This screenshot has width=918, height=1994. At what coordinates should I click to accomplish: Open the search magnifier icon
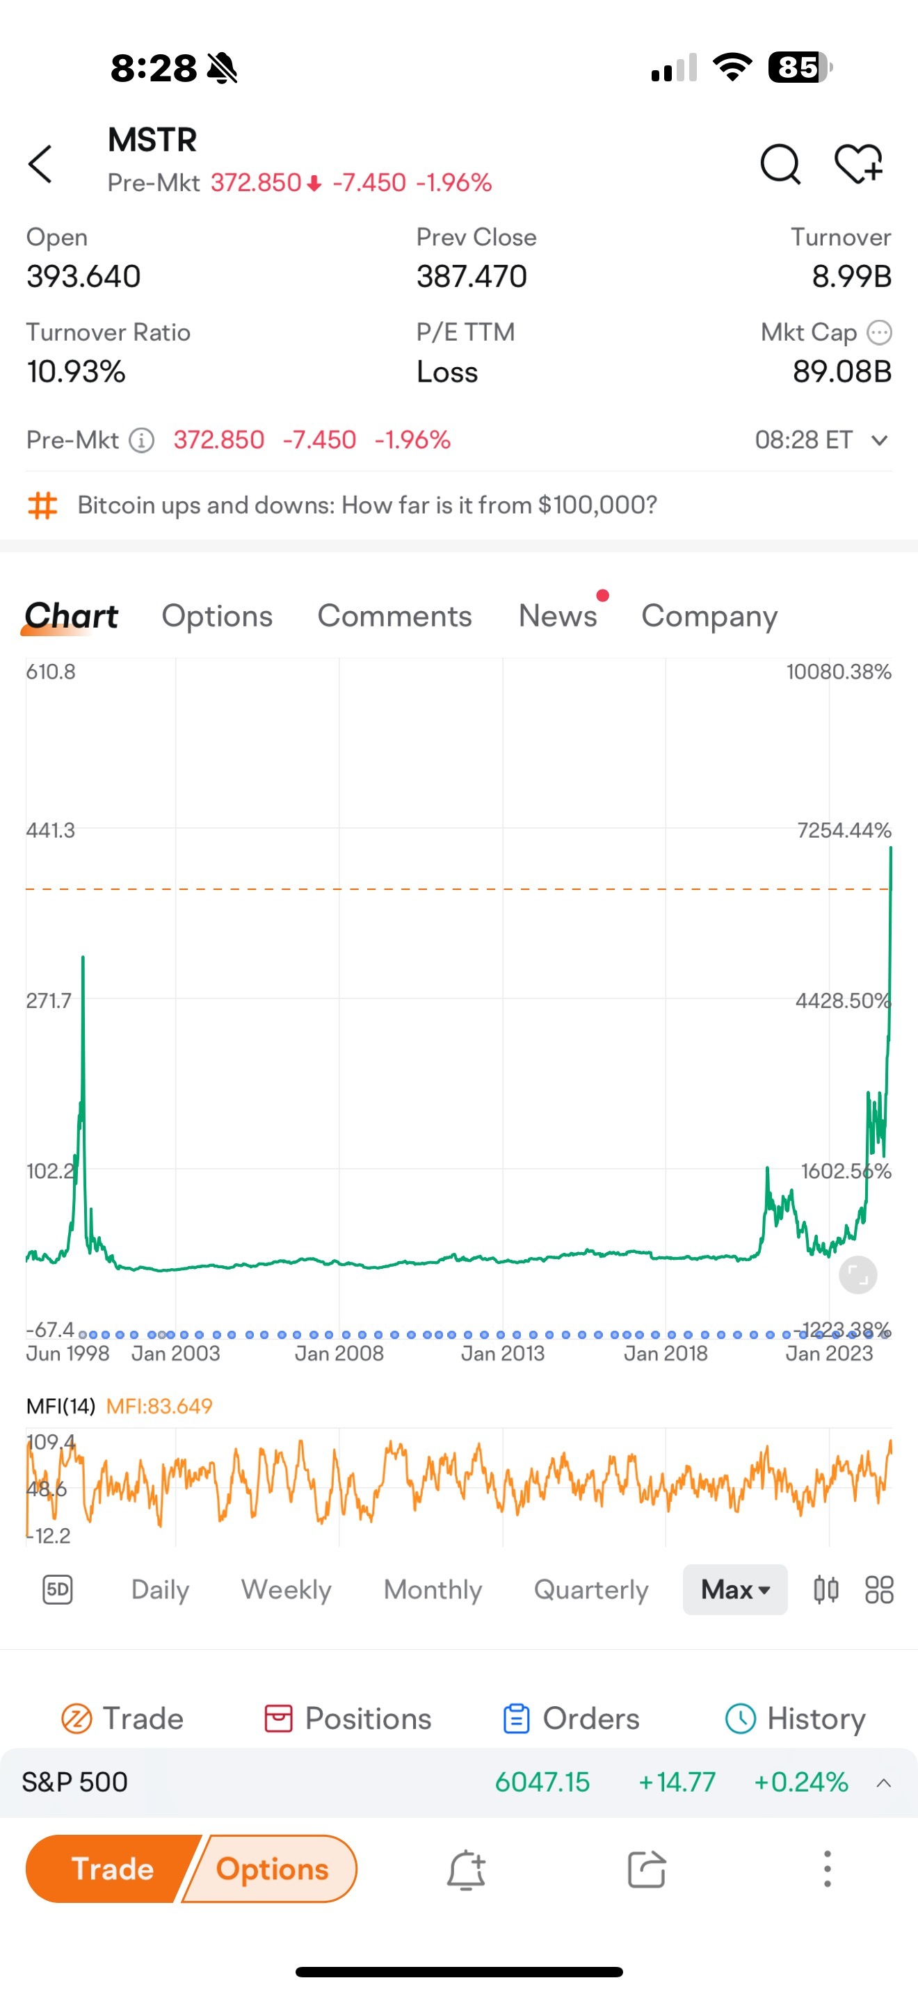[x=780, y=164]
